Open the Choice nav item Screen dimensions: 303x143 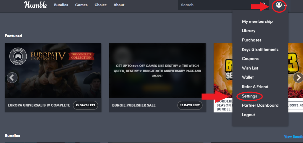(101, 5)
